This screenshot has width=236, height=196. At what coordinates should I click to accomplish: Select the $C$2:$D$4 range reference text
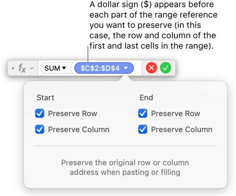[100, 68]
